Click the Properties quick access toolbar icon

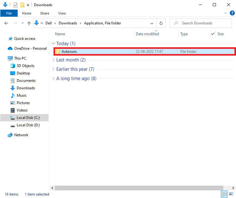15,5
